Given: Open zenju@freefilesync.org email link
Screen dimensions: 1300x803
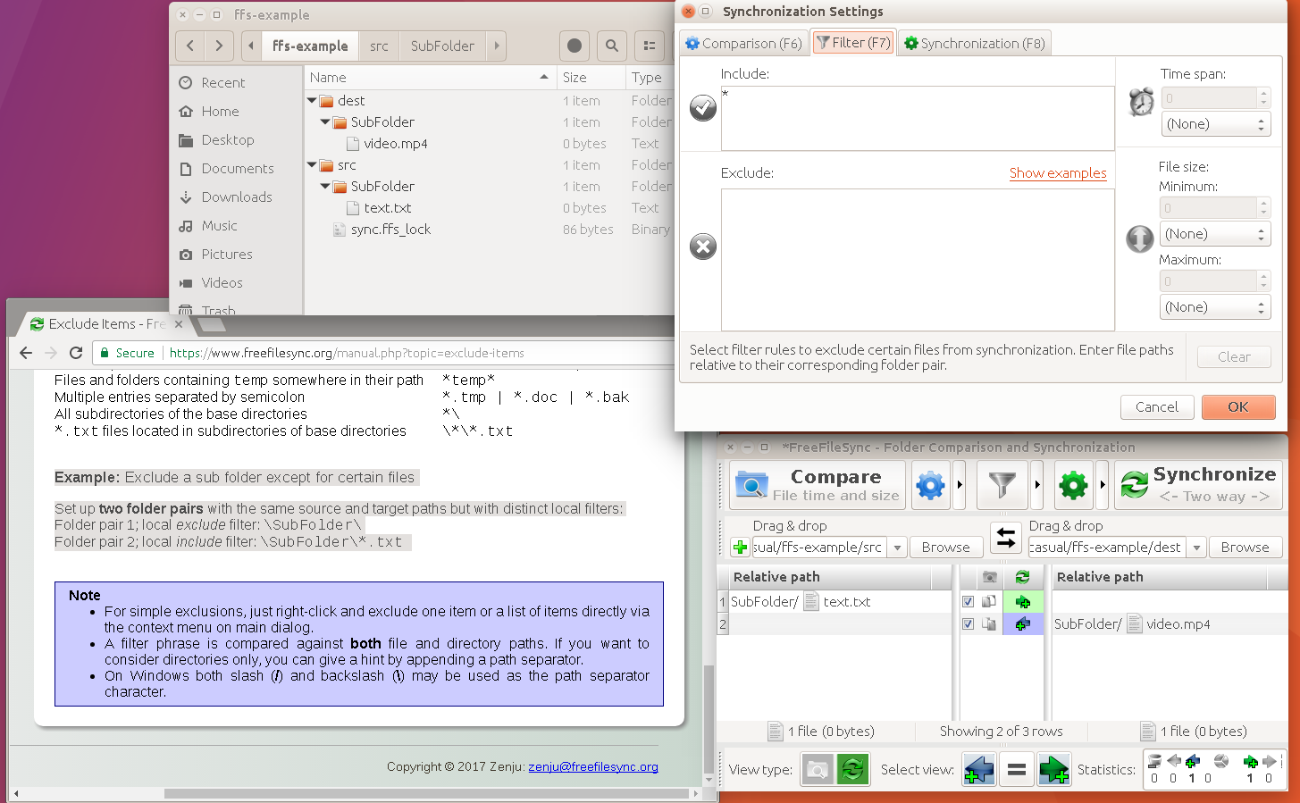Looking at the screenshot, I should tap(593, 766).
